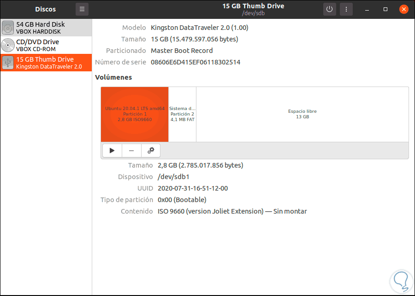415x296 pixels.
Task: Select the CD/DVD Drive VBOX CD-ROM entry
Action: 46,45
